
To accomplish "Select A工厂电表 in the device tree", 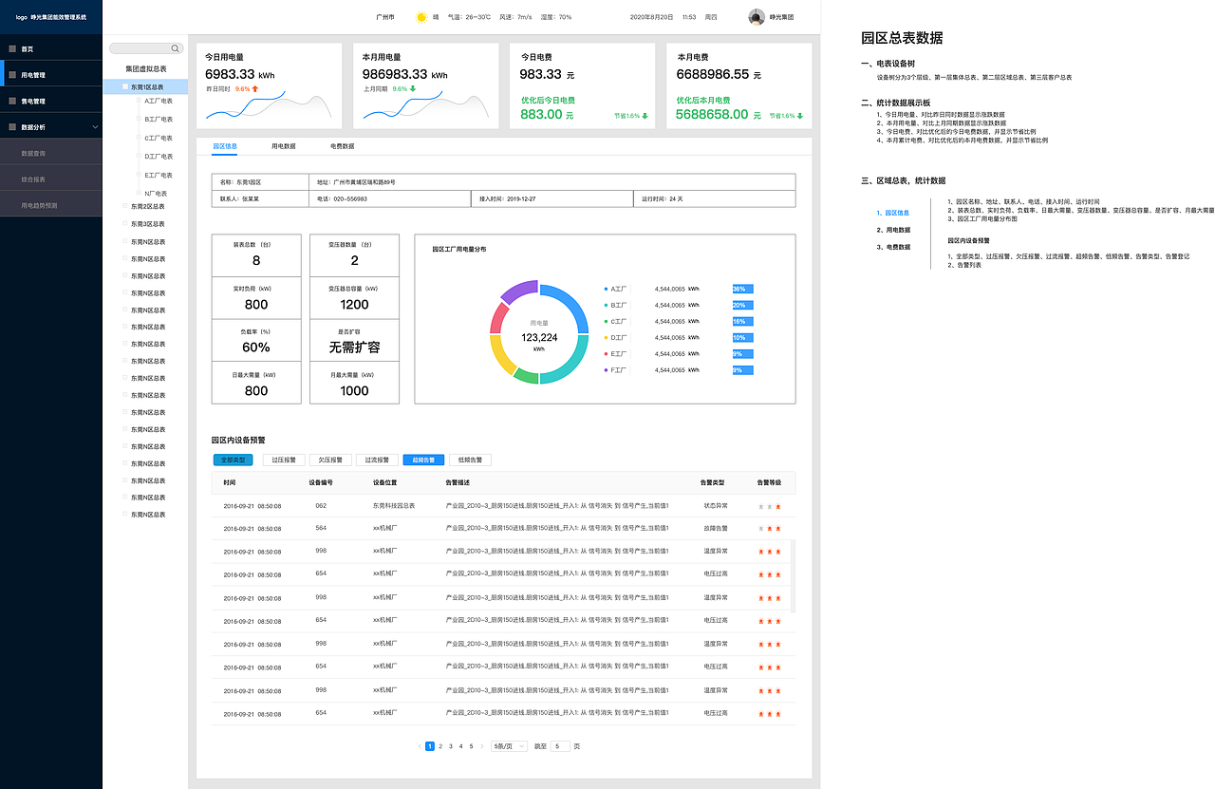I will [x=159, y=101].
